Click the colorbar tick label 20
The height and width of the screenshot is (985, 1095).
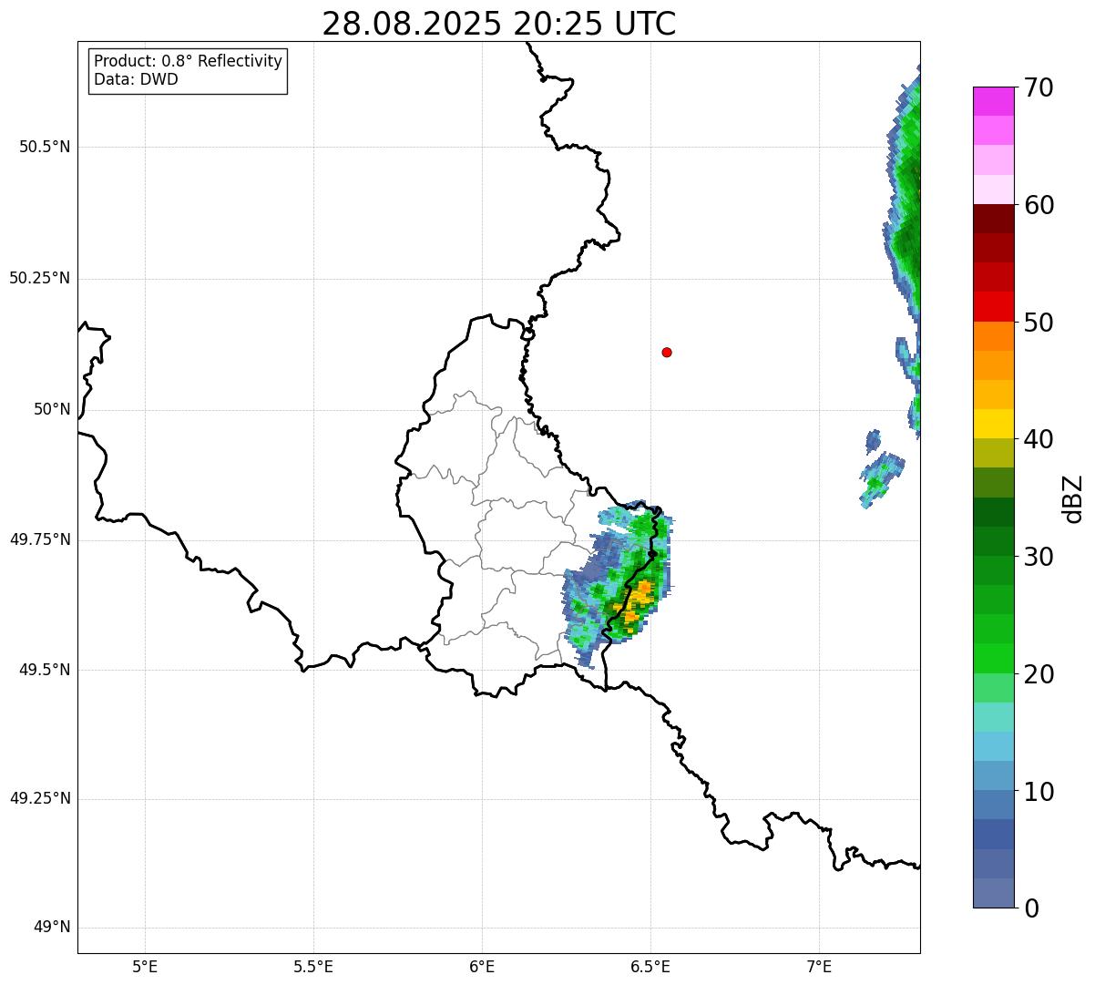click(x=1039, y=674)
